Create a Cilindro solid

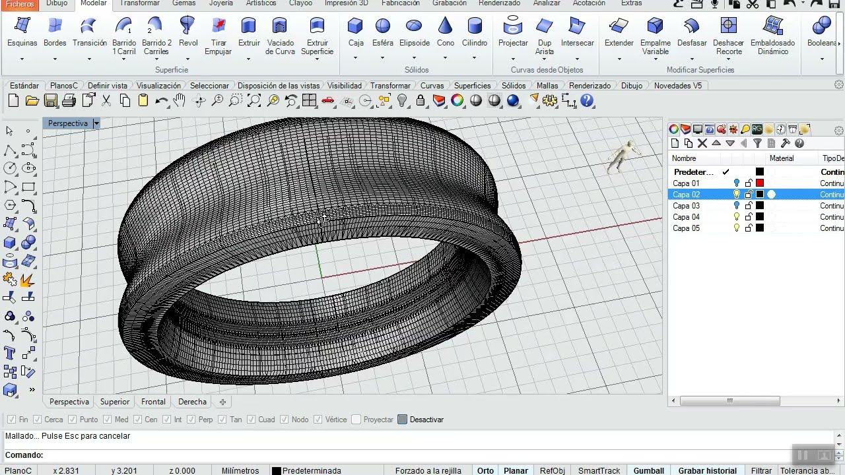475,32
